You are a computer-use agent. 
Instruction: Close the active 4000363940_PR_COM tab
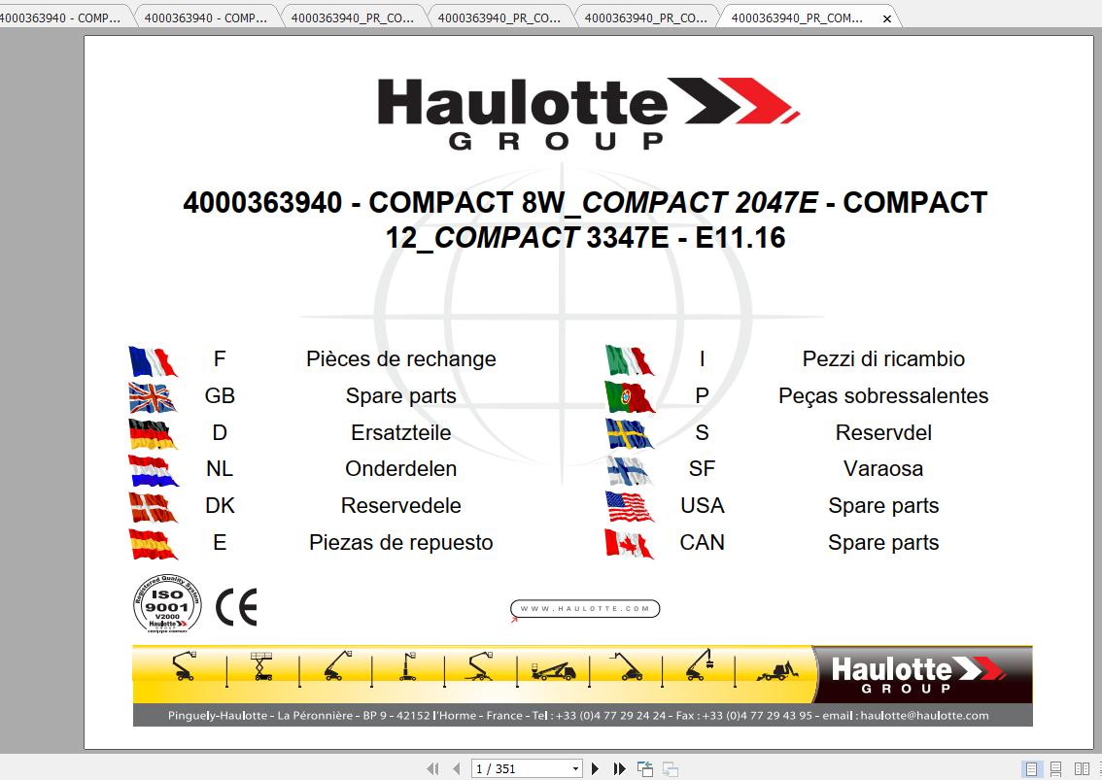pyautogui.click(x=885, y=17)
